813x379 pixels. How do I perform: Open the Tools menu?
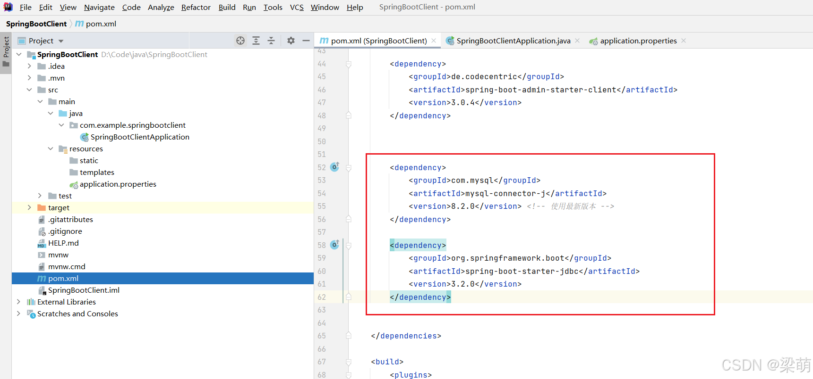pos(273,8)
